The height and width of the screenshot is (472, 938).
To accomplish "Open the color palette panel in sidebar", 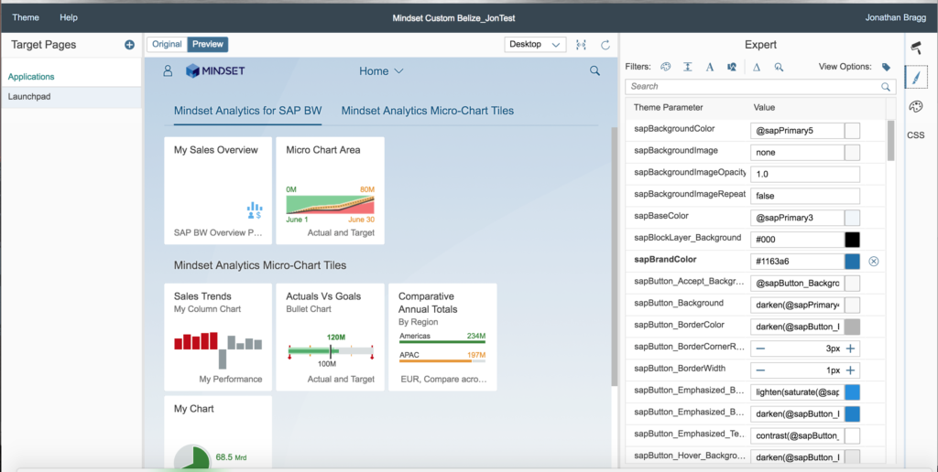I will click(x=916, y=106).
